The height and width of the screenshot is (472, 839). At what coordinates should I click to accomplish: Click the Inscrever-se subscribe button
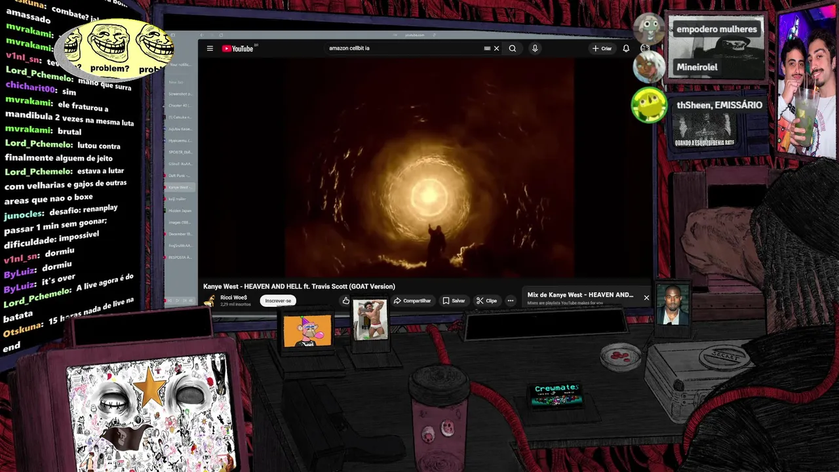click(278, 301)
